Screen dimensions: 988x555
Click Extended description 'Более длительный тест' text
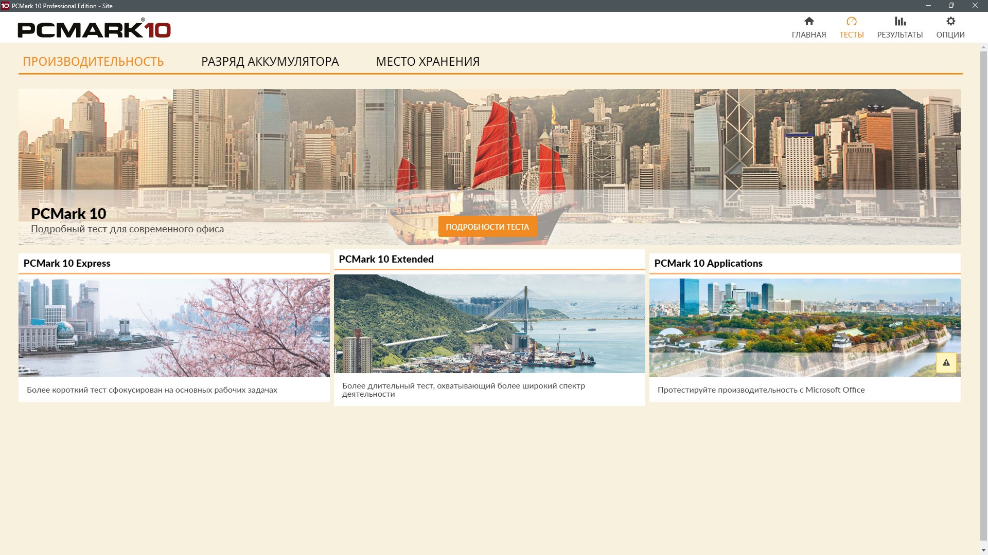tap(463, 390)
